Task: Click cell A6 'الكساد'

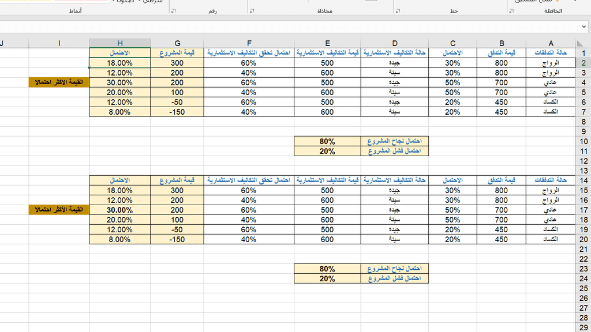Action: 551,102
